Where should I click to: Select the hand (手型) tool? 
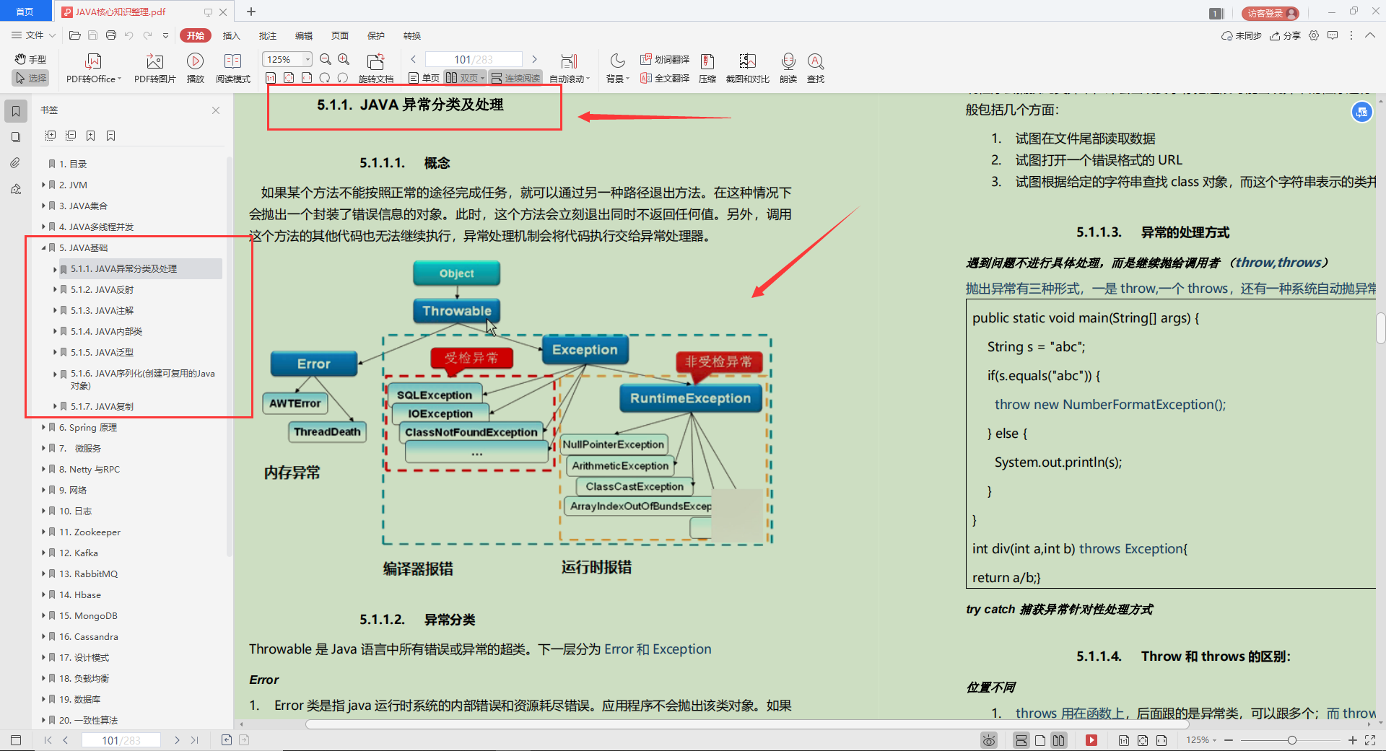(30, 59)
